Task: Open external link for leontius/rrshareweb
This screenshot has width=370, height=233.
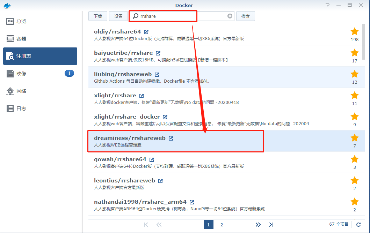Action: click(x=160, y=181)
